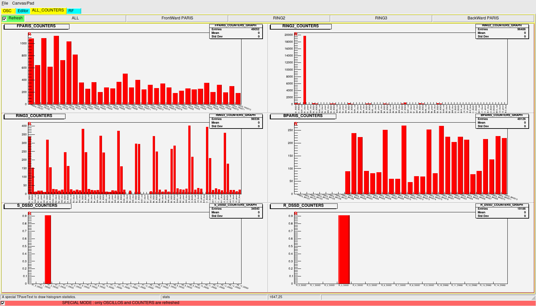Click the window resize grip at bottom-right corner
This screenshot has width=536, height=306.
pyautogui.click(x=533, y=297)
